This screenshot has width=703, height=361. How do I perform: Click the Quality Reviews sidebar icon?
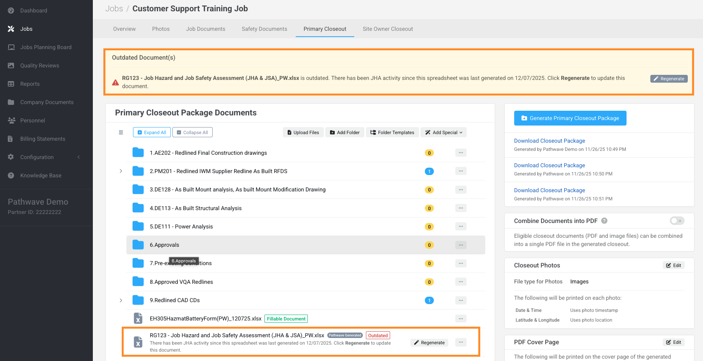(11, 65)
